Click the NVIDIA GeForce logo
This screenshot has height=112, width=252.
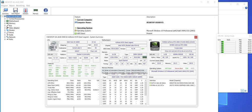155,46
